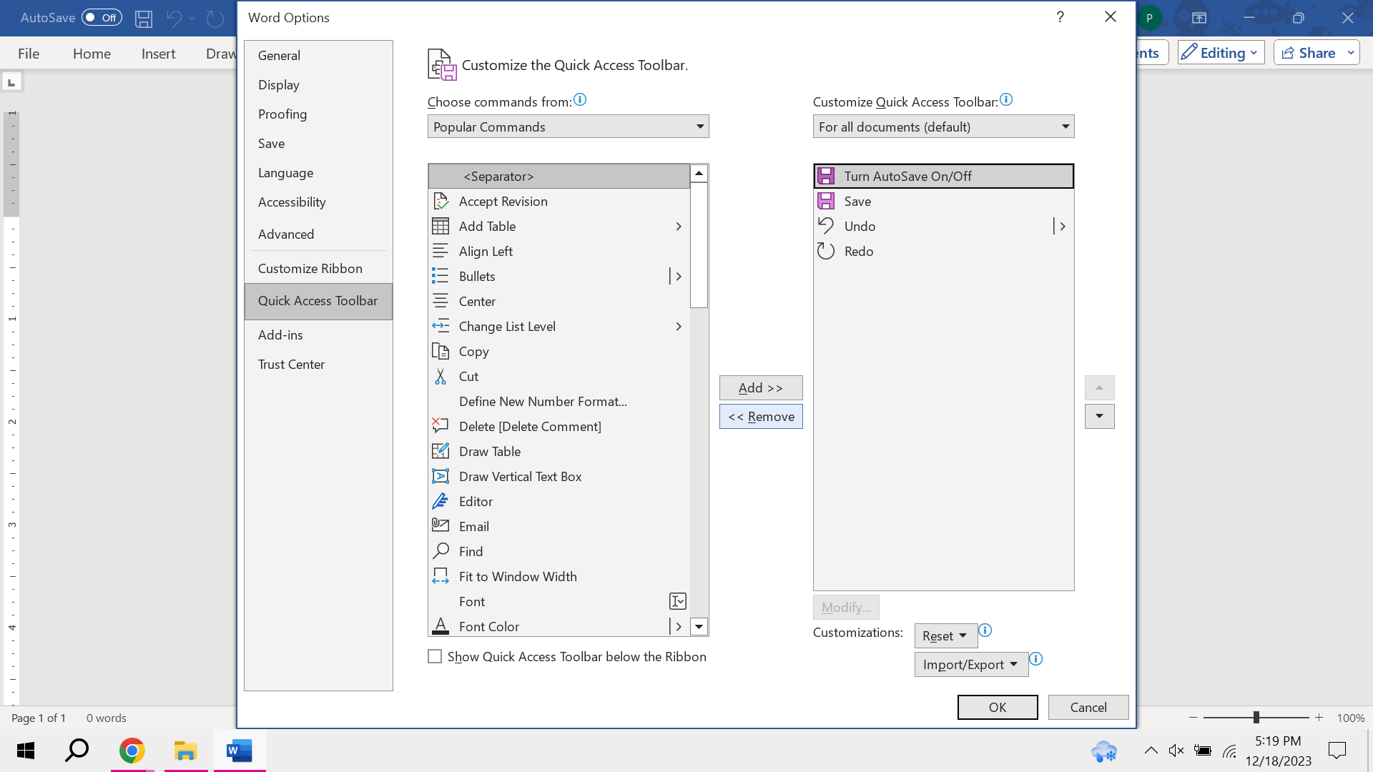Open the Reset dropdown menu

(x=945, y=635)
